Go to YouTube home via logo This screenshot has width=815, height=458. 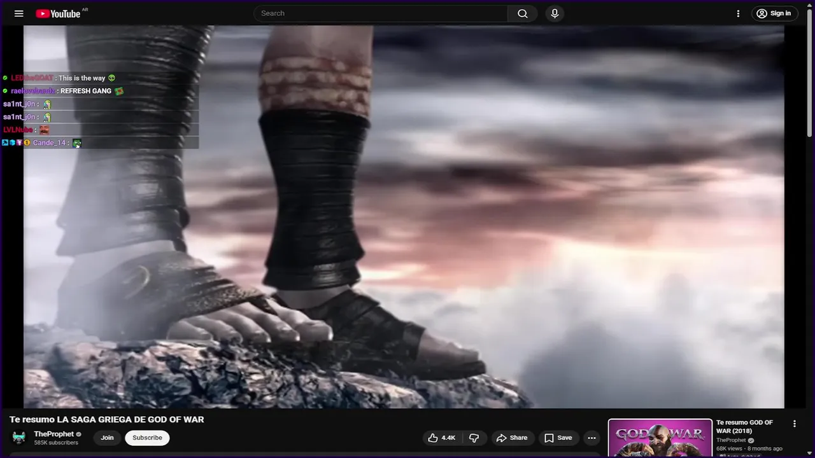coord(58,13)
